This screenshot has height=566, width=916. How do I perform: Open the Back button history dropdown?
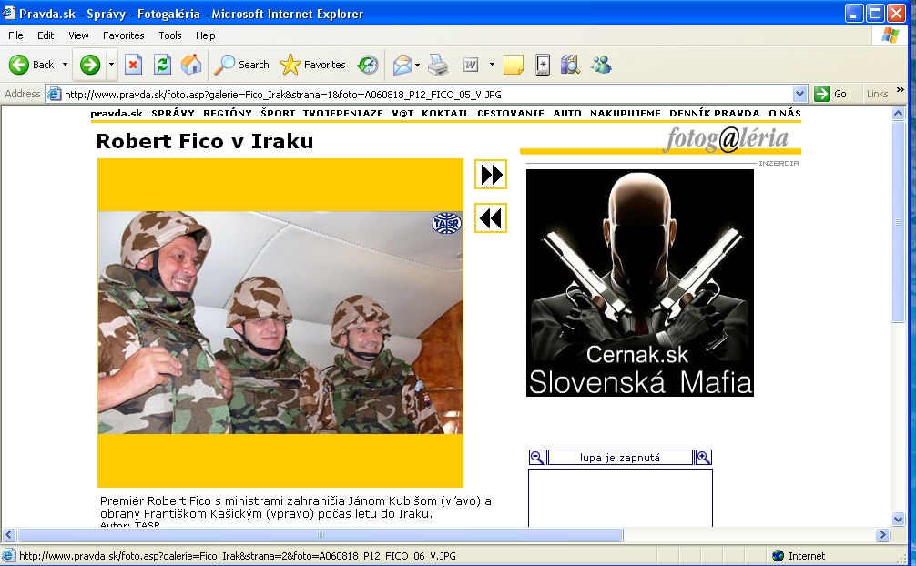65,65
